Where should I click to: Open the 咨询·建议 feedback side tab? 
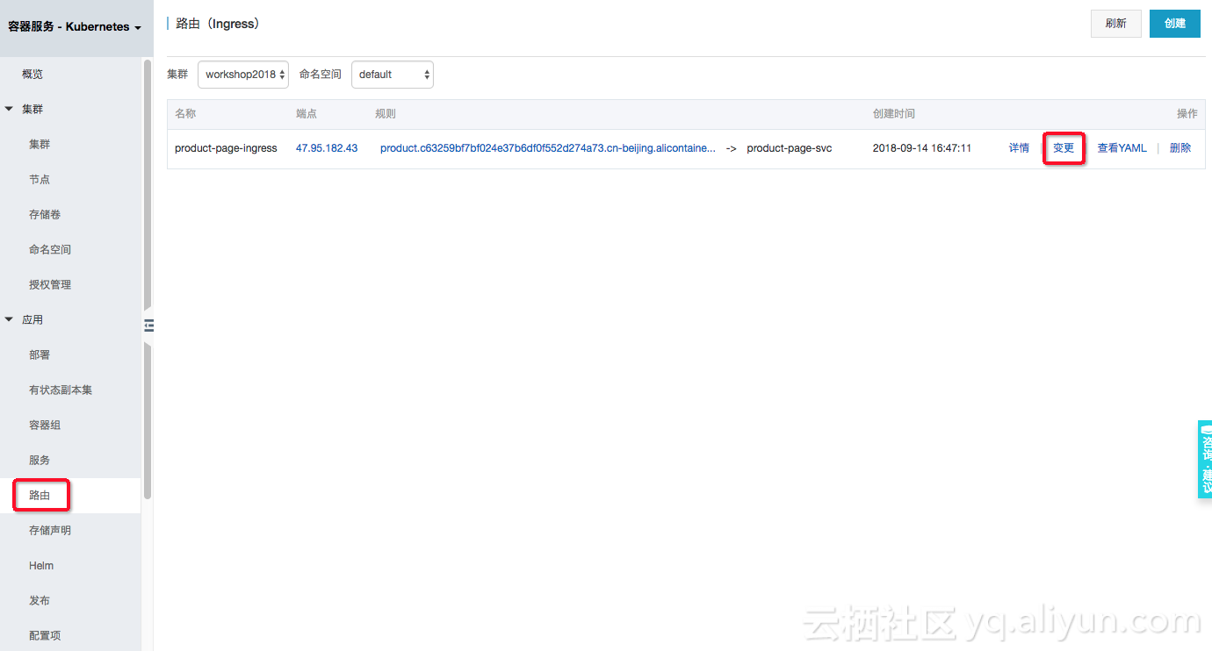[x=1205, y=460]
